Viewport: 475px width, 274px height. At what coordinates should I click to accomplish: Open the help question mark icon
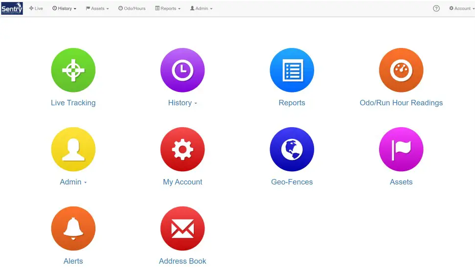click(x=436, y=8)
